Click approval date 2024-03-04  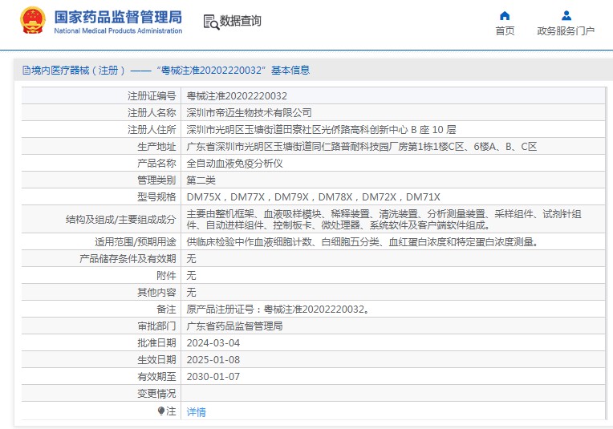click(213, 343)
